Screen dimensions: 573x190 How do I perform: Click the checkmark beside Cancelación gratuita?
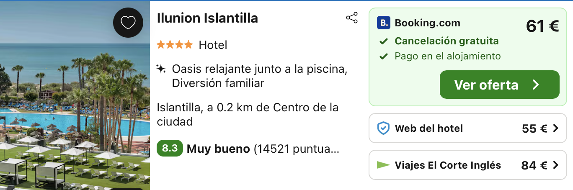pyautogui.click(x=383, y=41)
